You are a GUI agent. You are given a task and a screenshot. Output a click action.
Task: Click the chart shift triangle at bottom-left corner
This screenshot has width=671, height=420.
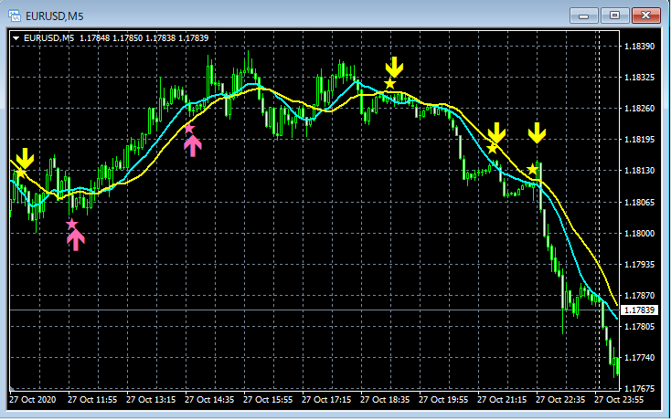(x=12, y=388)
